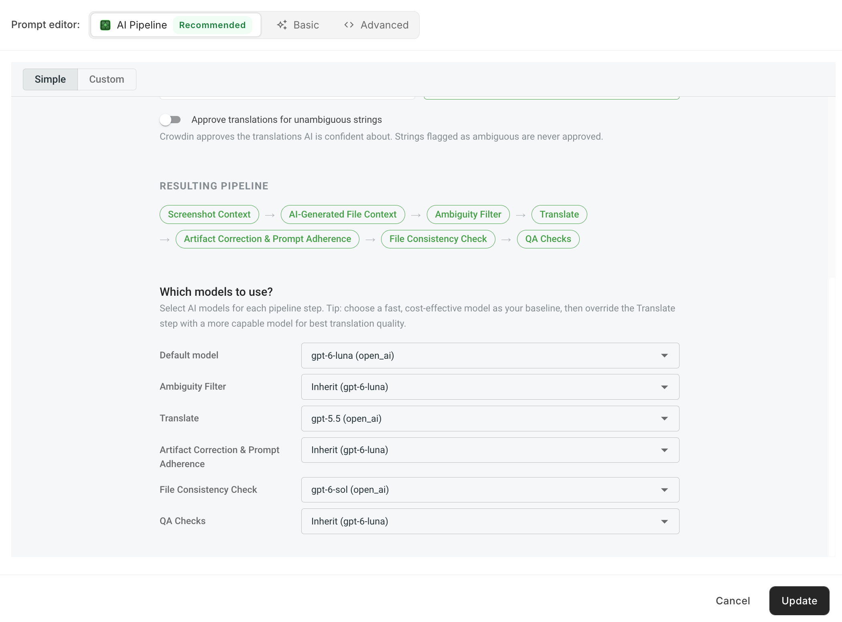The image size is (842, 622).
Task: Click the Recommended badge
Action: coord(212,25)
